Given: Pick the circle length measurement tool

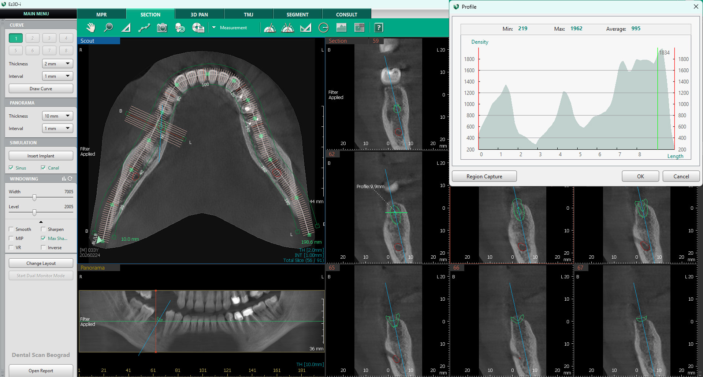Looking at the screenshot, I should coord(324,28).
